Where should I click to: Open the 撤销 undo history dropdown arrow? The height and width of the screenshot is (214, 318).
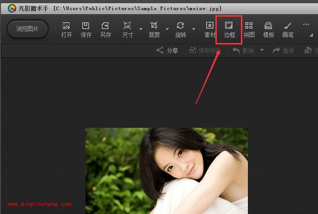[262, 50]
